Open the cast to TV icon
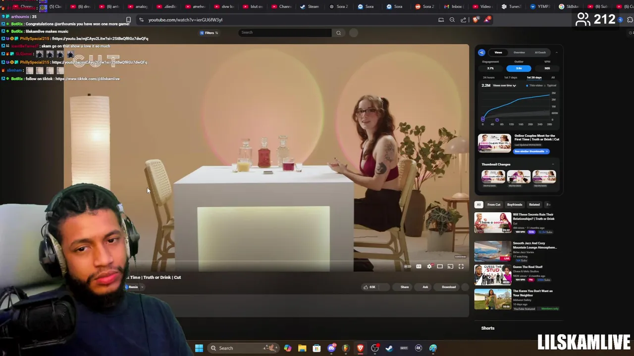 coord(450,267)
